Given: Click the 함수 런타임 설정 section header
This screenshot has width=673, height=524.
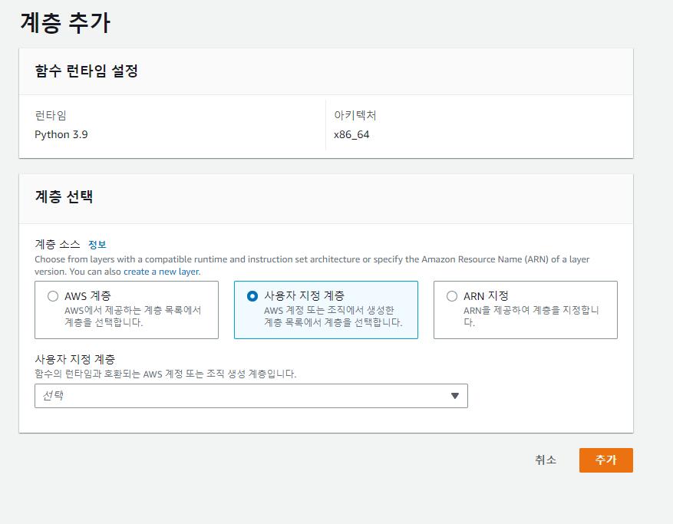Looking at the screenshot, I should pos(86,71).
